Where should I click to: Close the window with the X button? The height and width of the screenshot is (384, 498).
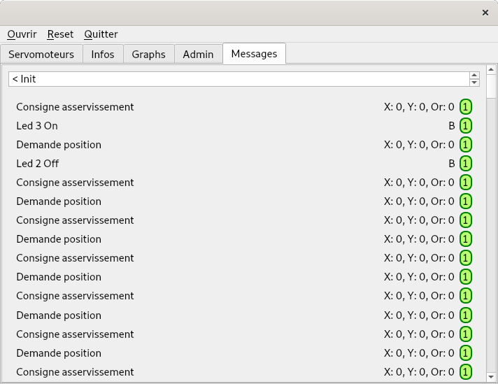pyautogui.click(x=485, y=13)
